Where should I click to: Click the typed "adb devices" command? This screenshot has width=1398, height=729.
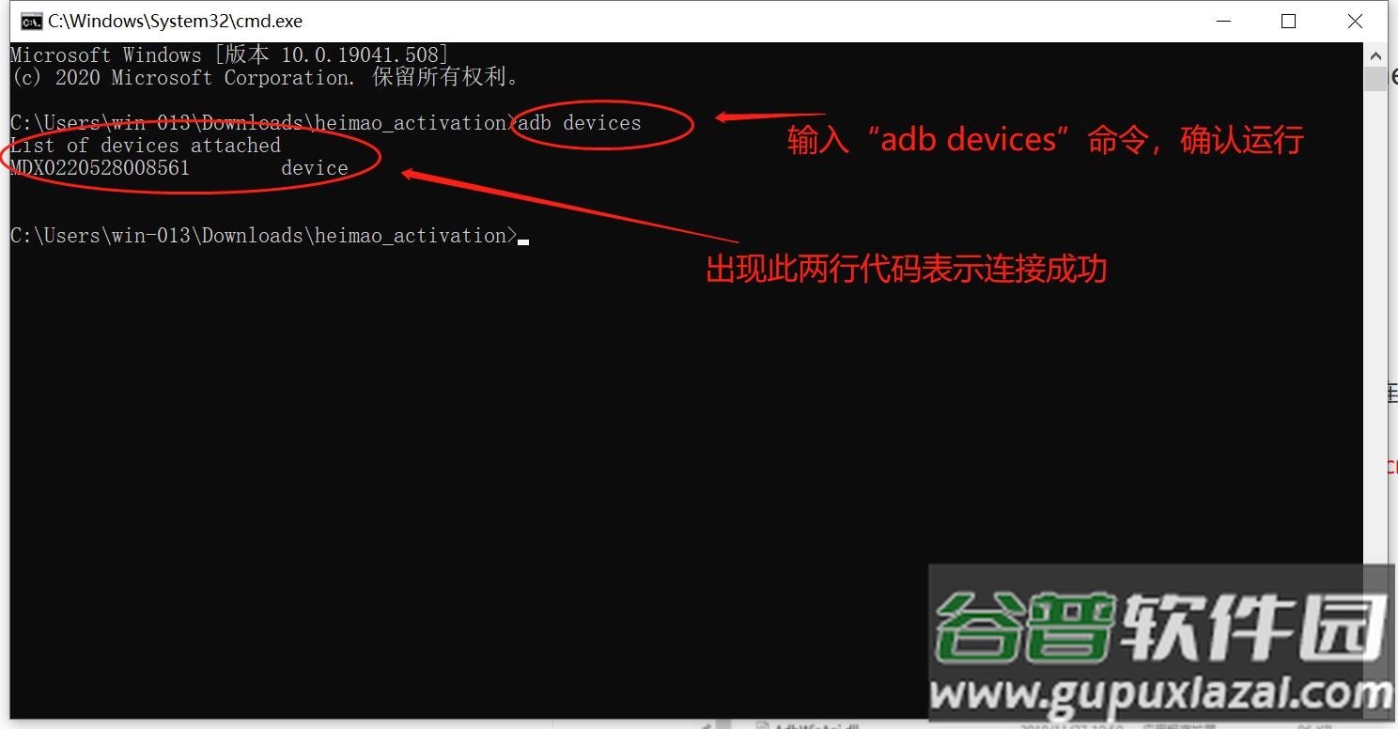point(580,123)
